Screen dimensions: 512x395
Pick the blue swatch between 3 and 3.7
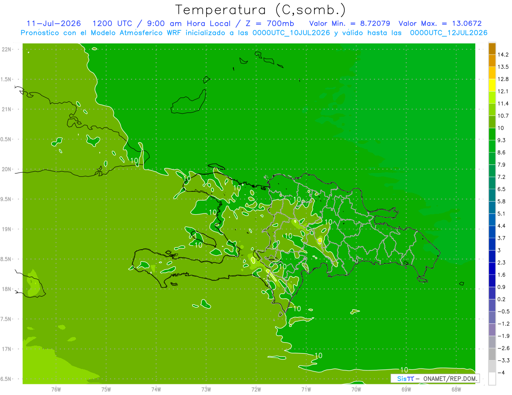tap(492, 244)
